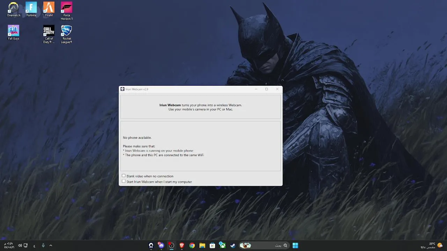Open the Xbox app from taskbar
The image size is (447, 251).
222,245
